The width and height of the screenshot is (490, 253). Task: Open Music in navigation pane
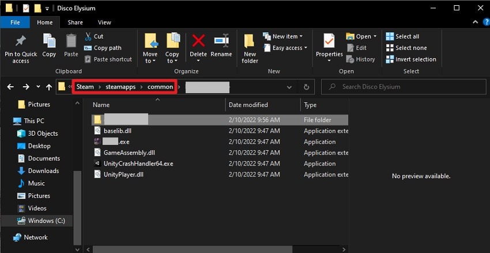[31, 183]
